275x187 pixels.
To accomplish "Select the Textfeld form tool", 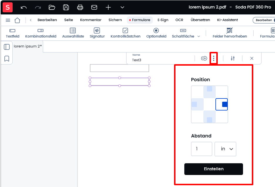I will click(12, 33).
